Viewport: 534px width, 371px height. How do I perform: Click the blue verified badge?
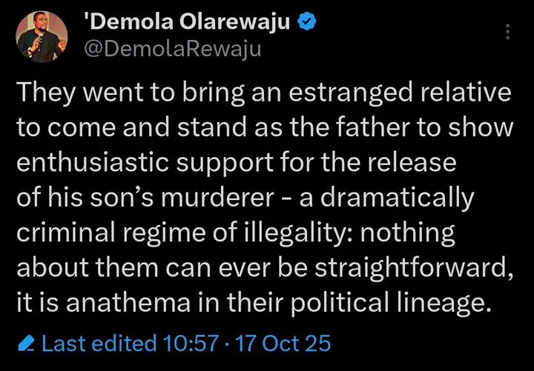coord(306,22)
